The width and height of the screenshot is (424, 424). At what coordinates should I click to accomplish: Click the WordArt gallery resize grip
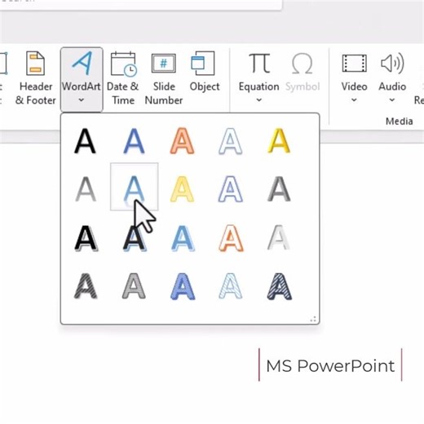[x=313, y=319]
